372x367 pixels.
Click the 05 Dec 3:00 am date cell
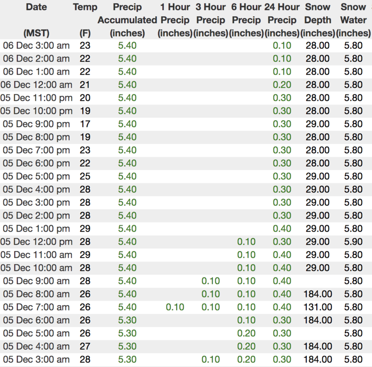click(x=36, y=360)
